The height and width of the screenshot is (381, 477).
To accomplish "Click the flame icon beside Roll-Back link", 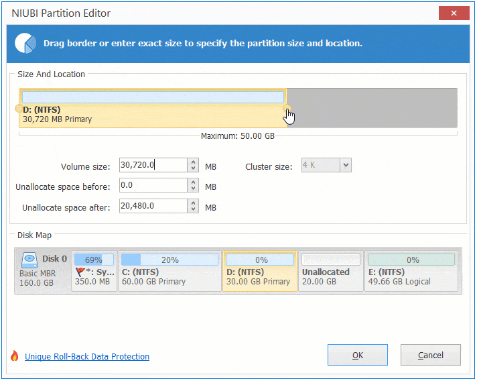I will [x=15, y=356].
